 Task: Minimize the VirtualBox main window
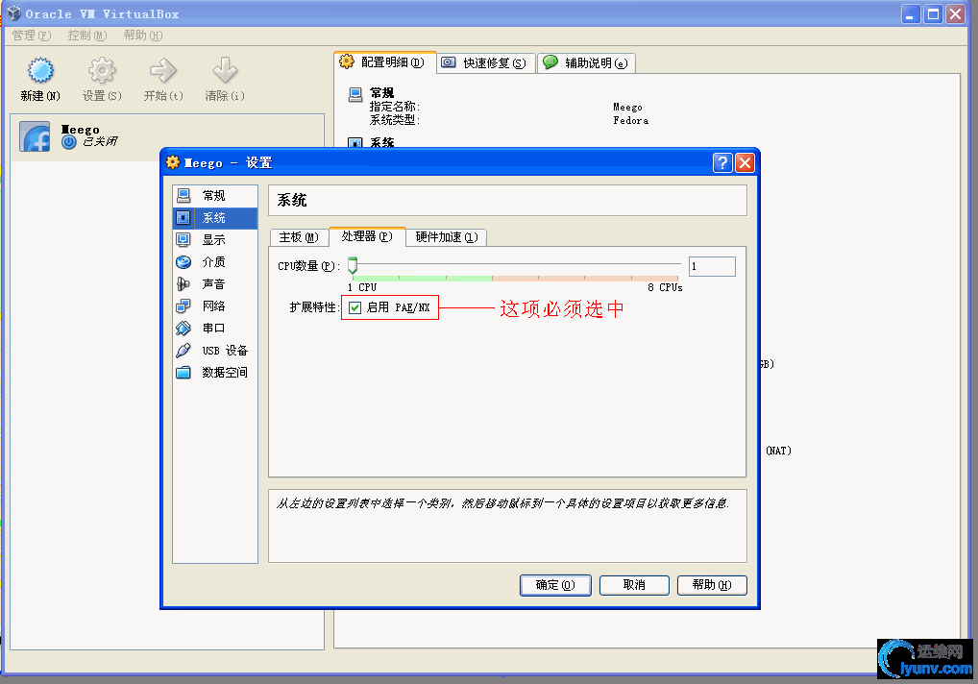coord(911,13)
